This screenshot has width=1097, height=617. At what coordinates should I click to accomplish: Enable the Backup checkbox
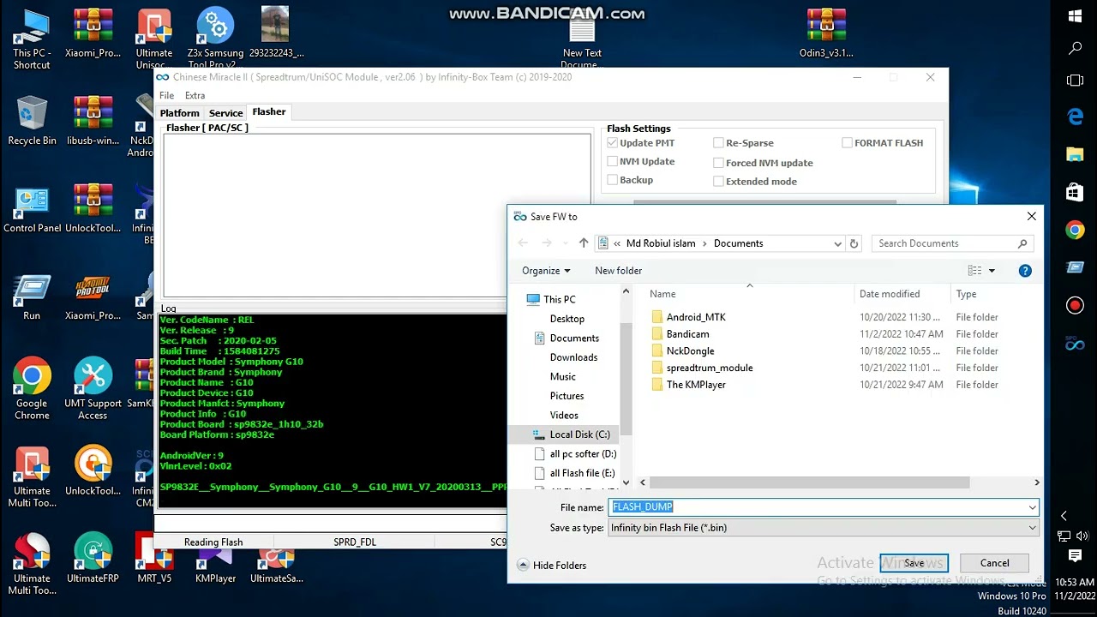point(612,180)
